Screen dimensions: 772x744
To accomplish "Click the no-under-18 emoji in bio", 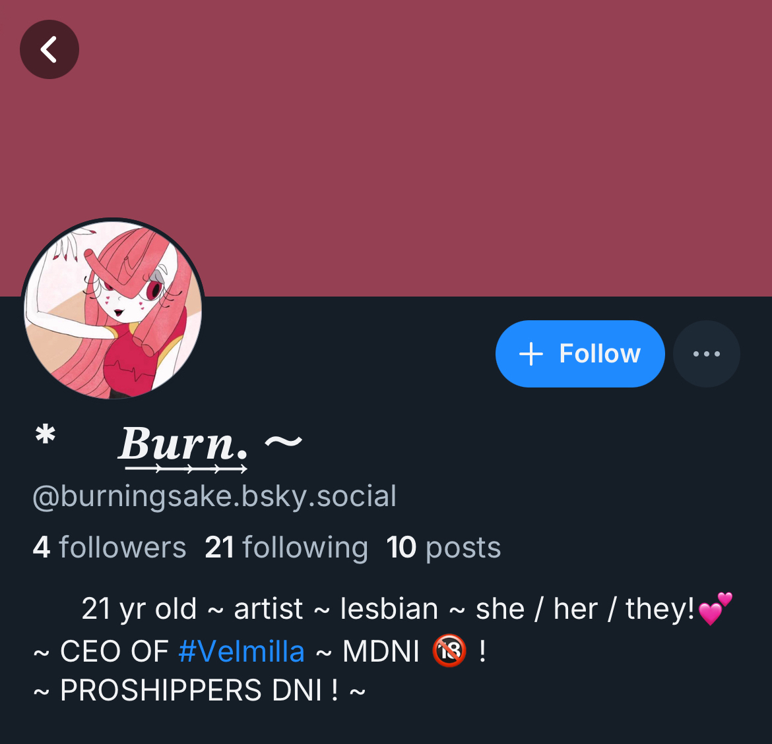I will coord(449,650).
